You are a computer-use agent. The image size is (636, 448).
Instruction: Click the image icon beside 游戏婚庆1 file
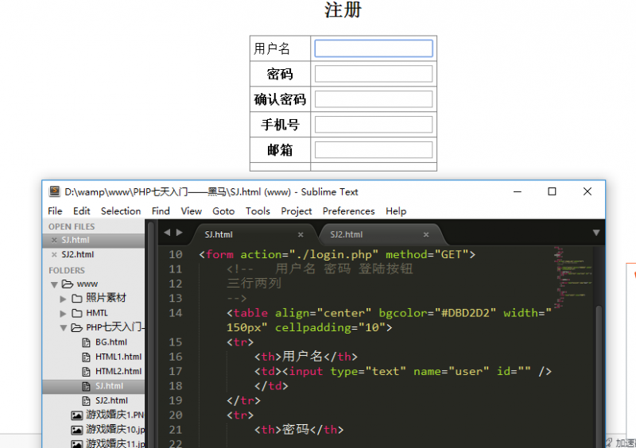coord(76,415)
